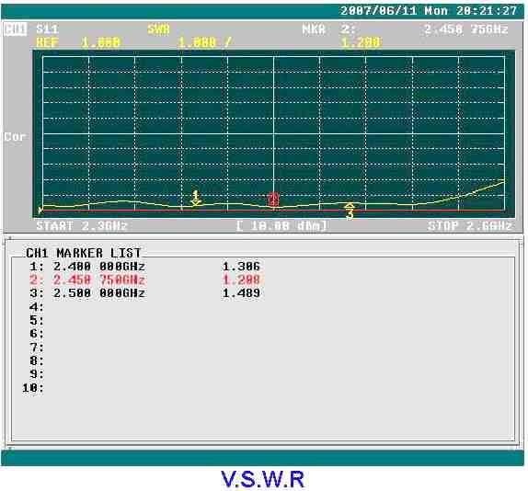The height and width of the screenshot is (491, 528).
Task: Click the REF 1.000 reference value
Action: click(x=78, y=42)
